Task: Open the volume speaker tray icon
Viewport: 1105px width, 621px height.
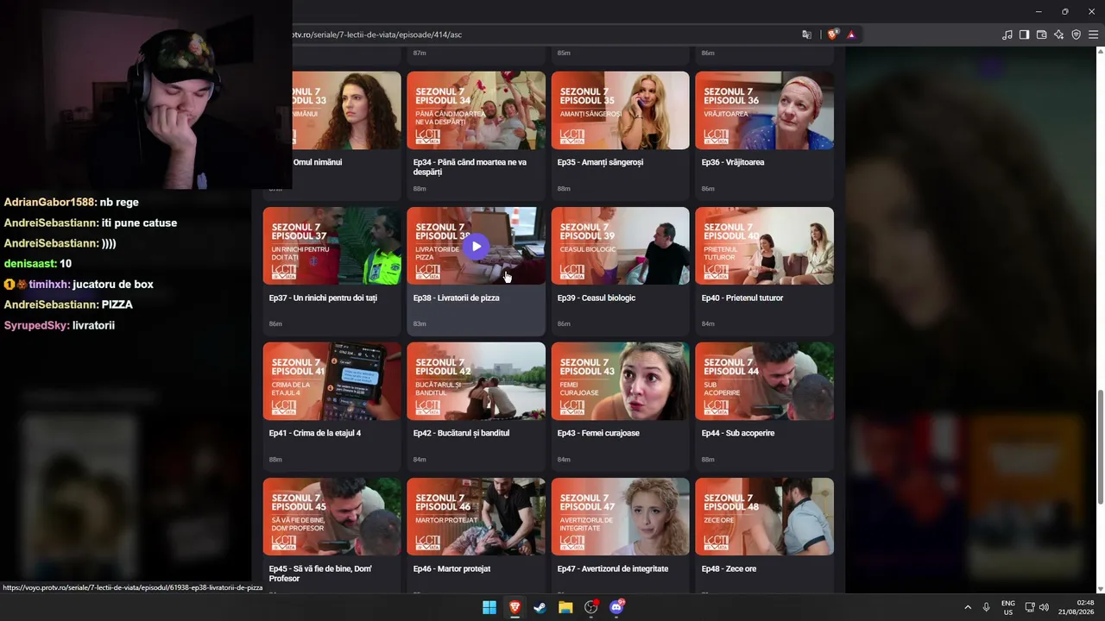Action: pyautogui.click(x=1045, y=607)
